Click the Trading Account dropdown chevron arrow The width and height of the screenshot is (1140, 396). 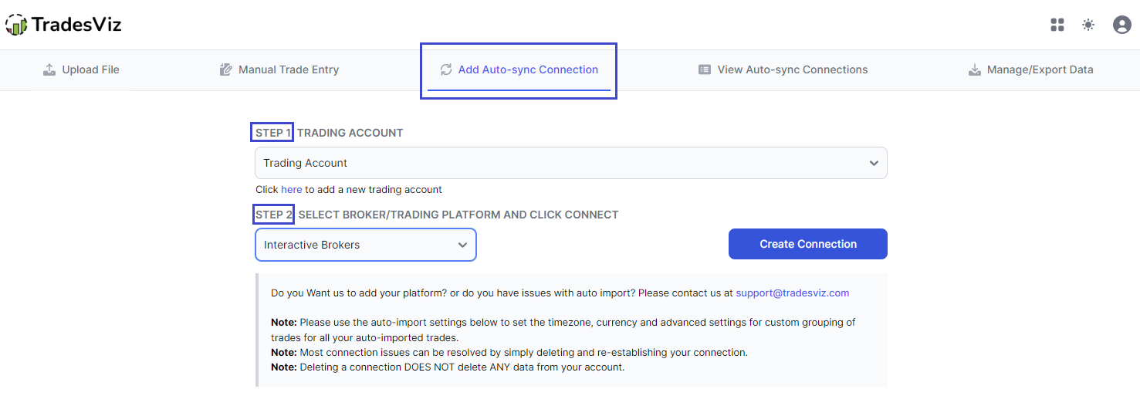tap(874, 163)
